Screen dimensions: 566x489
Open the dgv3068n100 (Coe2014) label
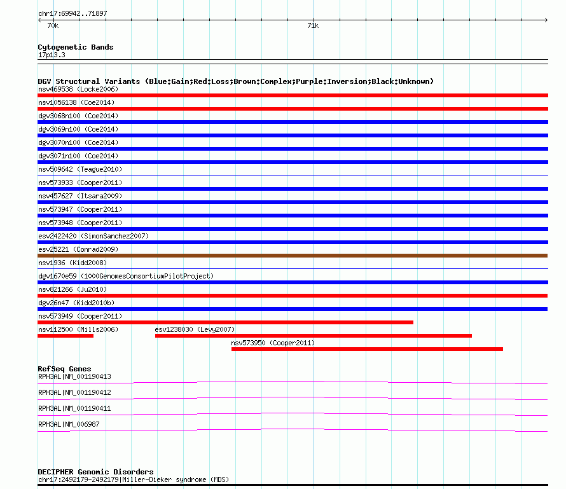point(78,116)
